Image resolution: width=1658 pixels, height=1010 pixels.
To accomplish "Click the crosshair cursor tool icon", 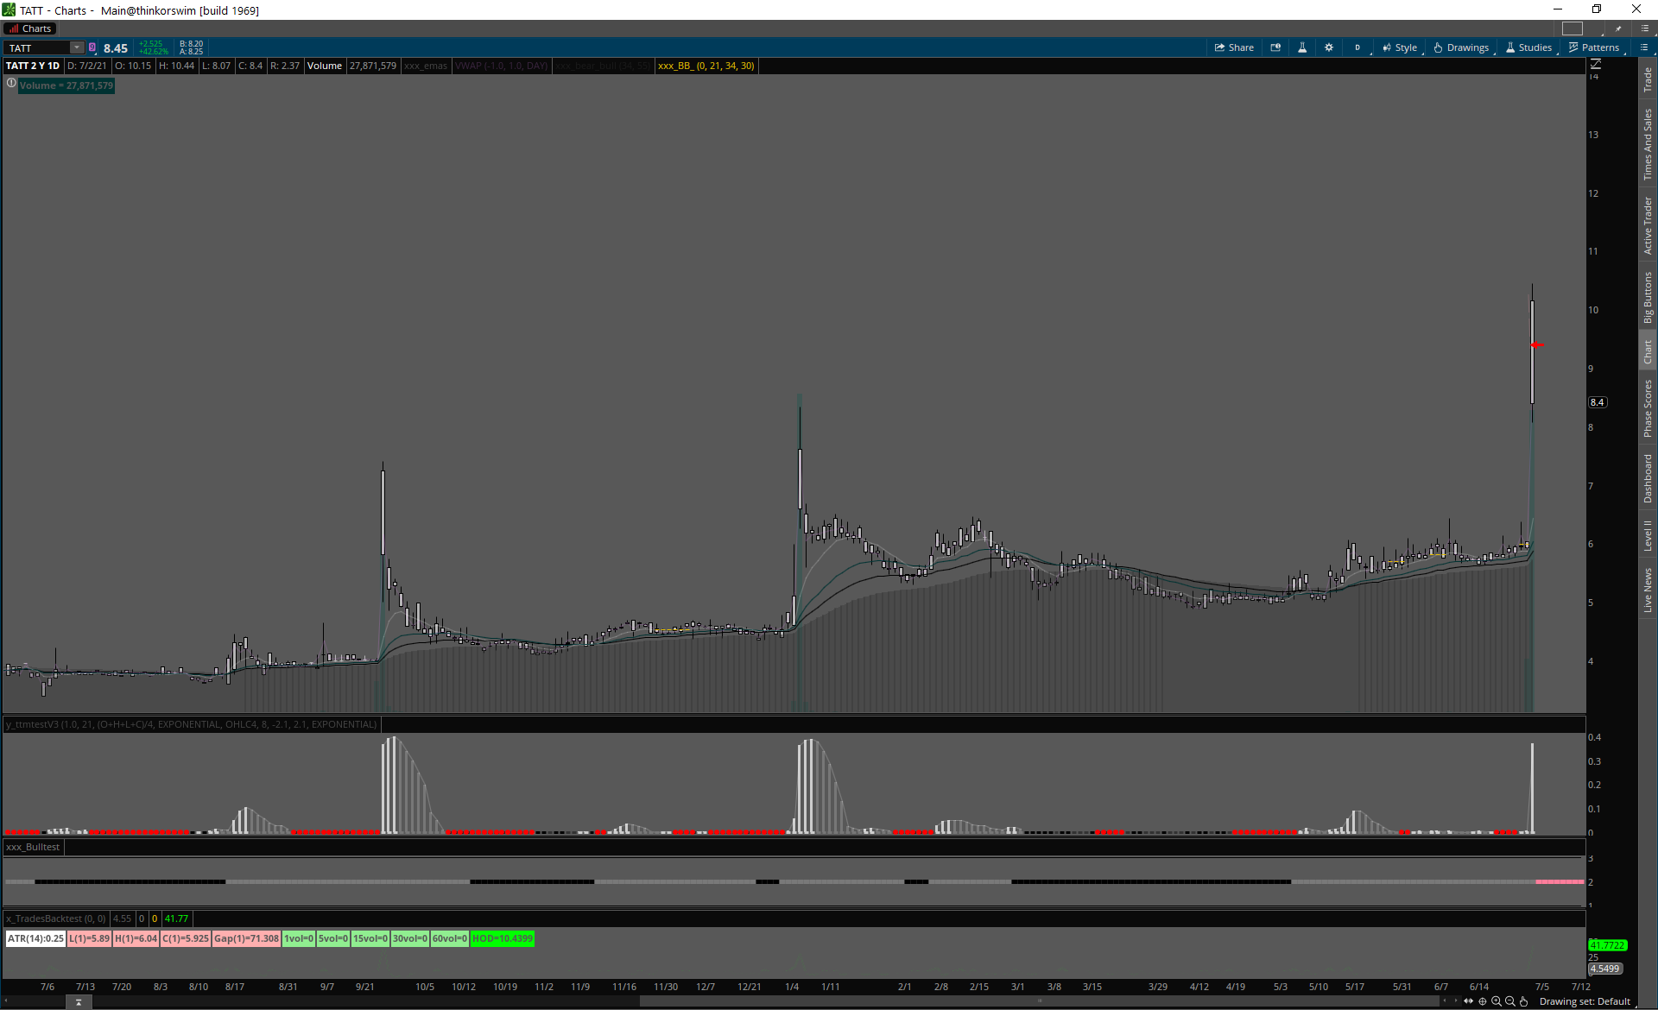I will point(1483,1001).
